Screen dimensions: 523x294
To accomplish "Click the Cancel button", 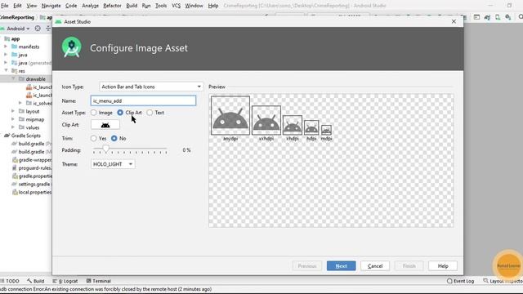I will (x=375, y=266).
